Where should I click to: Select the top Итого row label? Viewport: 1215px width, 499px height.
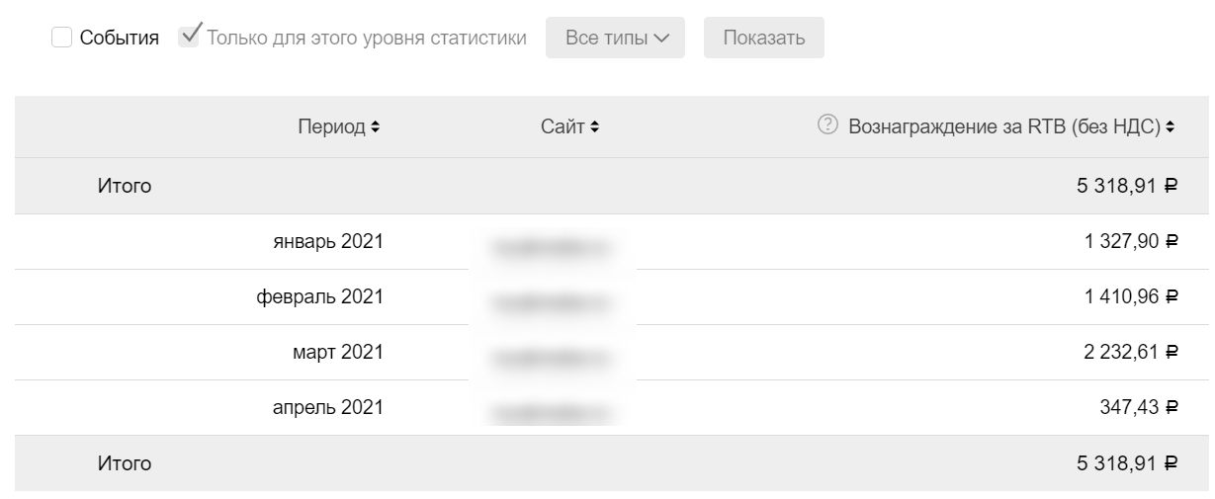124,185
